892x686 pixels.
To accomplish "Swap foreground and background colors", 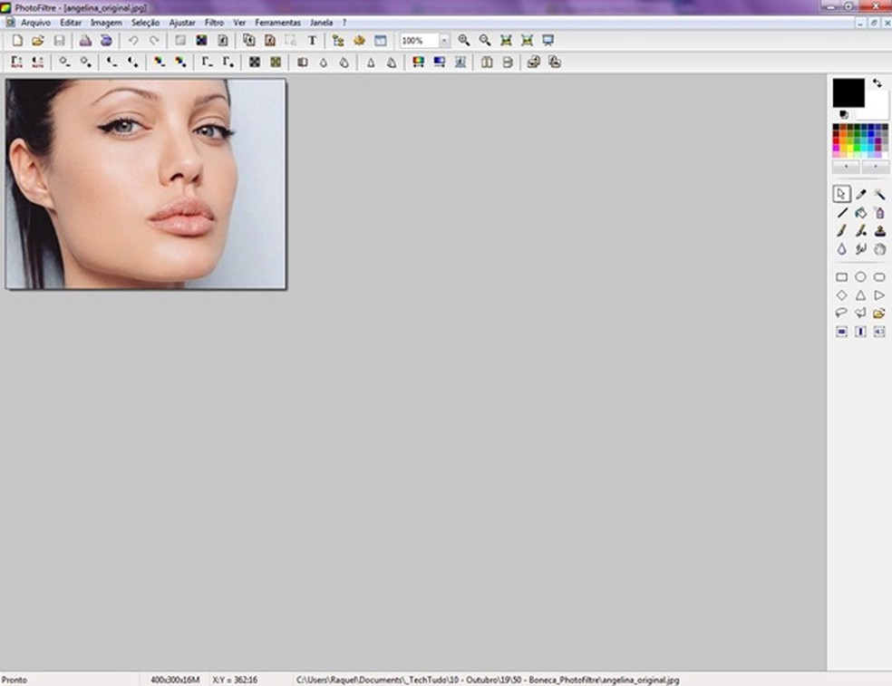I will point(877,83).
